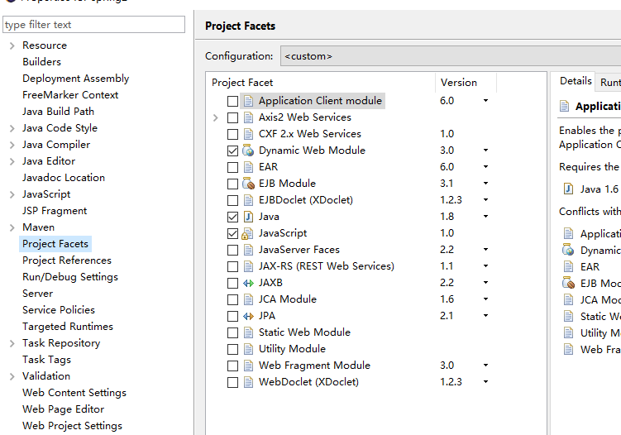Screen dimensions: 621x435
Task: Select FreeMarker Context in sidebar
Action: (x=70, y=95)
